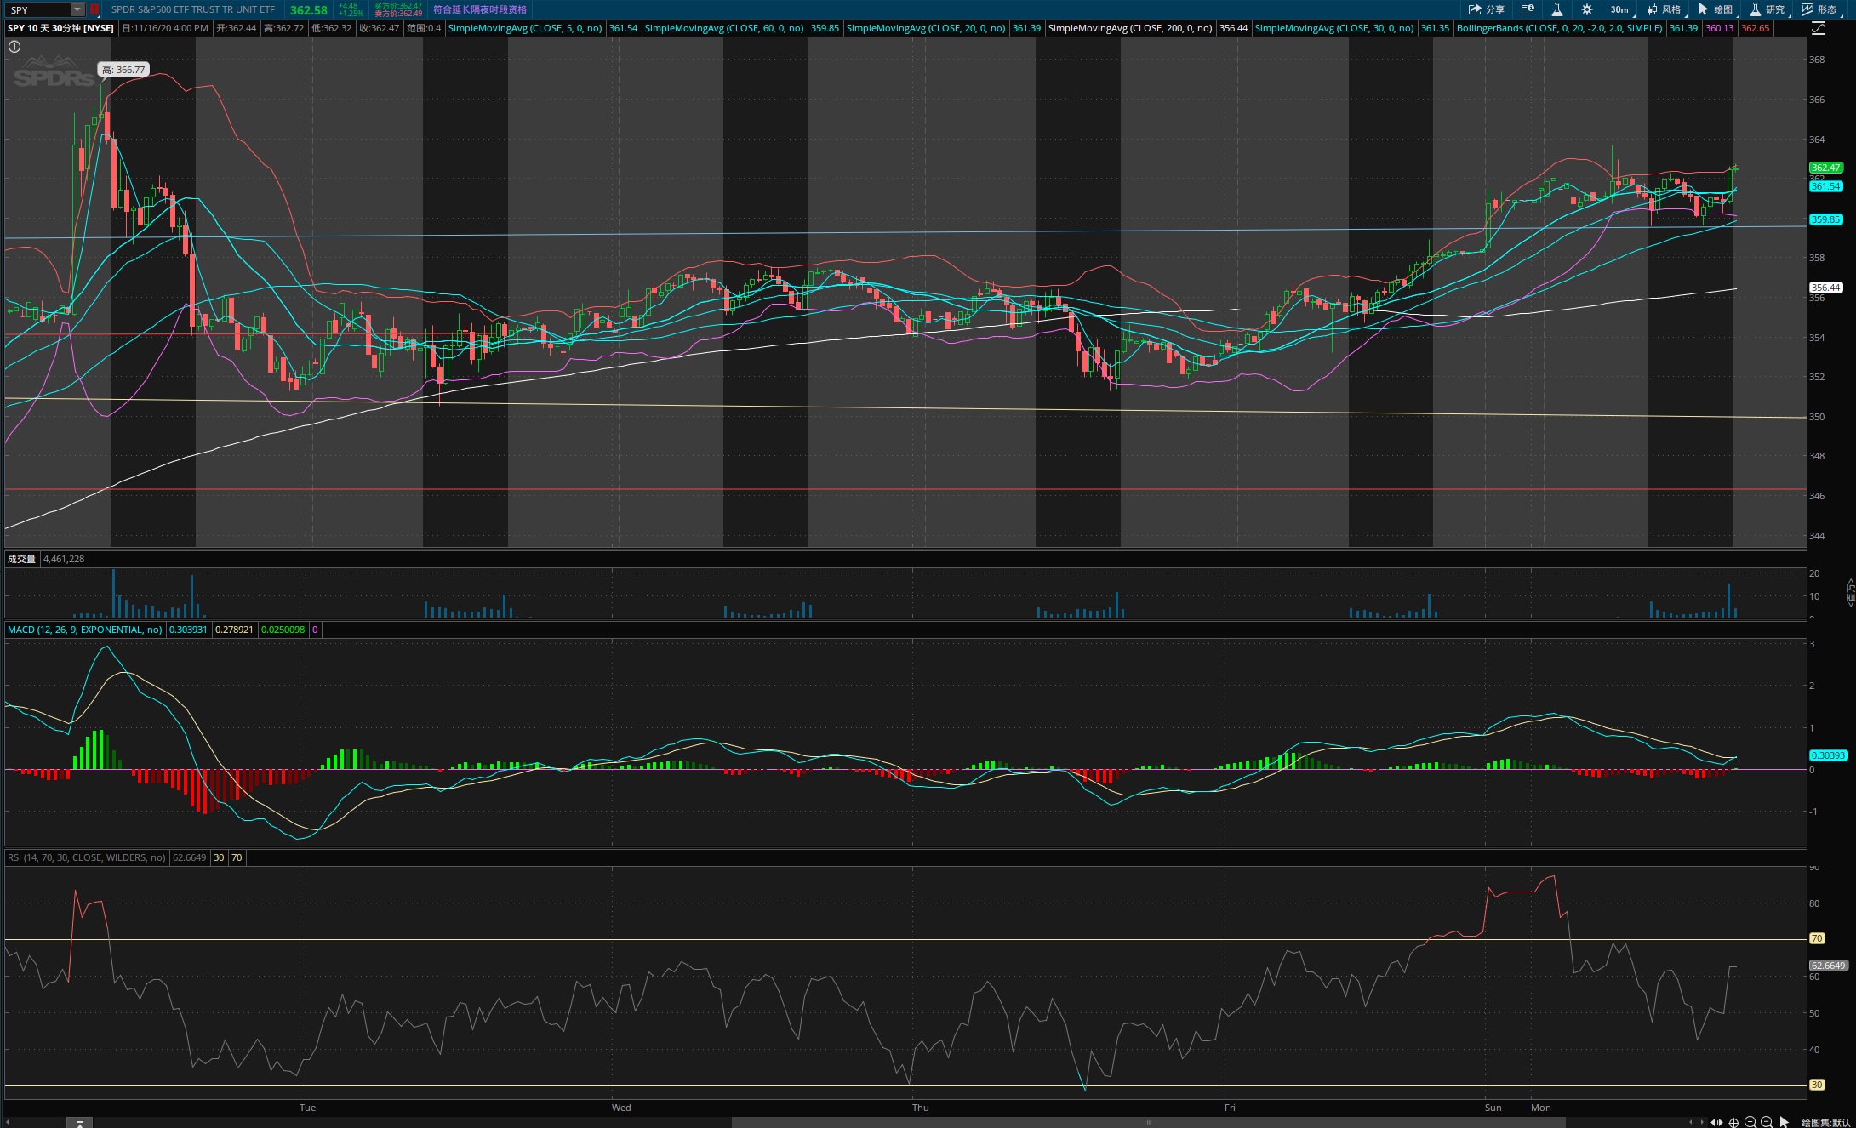Click the bottom-left panel expand arrow icon
Screen dimensions: 1856x1128
[x=79, y=1123]
